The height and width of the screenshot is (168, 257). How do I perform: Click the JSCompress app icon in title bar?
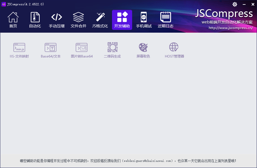click(x=3, y=4)
